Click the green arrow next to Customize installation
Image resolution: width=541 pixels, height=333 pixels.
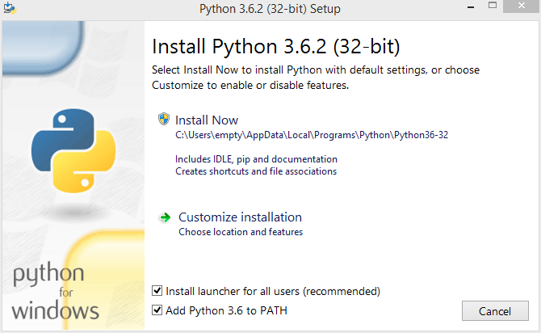click(x=165, y=217)
